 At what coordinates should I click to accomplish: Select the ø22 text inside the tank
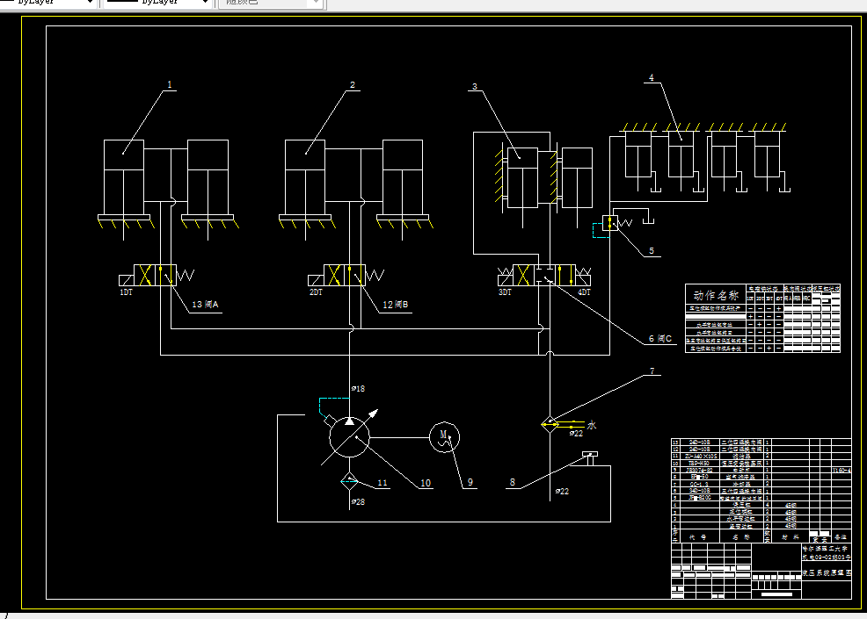(563, 491)
